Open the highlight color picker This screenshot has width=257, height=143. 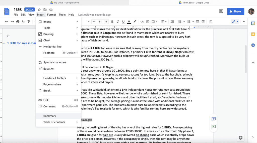[135, 22]
